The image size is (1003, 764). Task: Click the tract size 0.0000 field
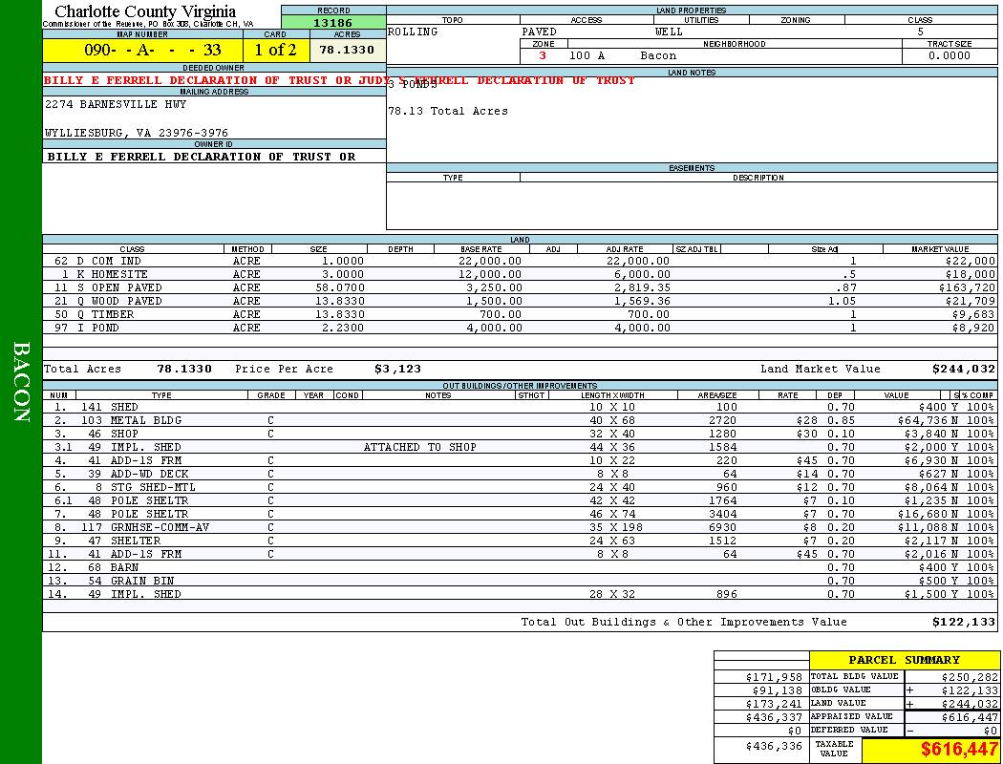949,56
